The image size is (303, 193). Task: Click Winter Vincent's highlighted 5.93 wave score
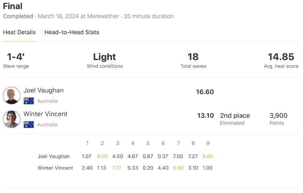(178, 168)
